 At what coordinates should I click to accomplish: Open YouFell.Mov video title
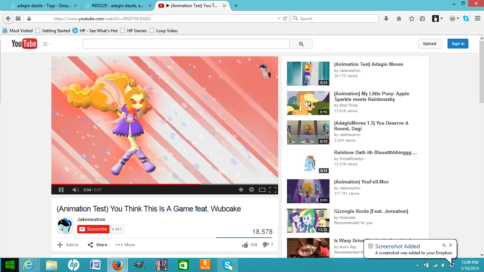361,182
